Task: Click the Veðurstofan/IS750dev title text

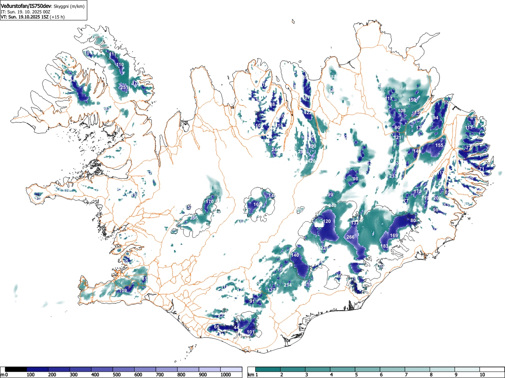Action: tap(26, 6)
